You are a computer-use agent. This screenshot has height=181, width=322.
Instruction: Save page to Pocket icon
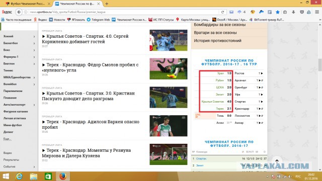pyautogui.click(x=302, y=12)
